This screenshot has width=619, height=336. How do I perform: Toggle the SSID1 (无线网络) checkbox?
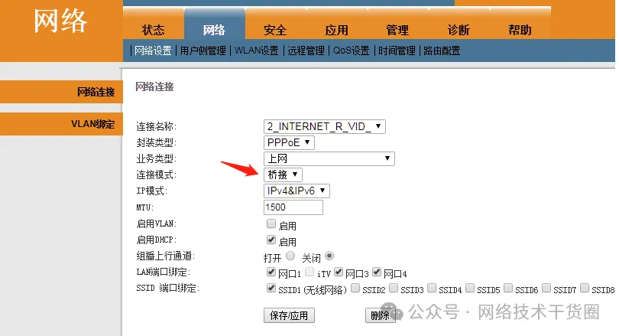pos(271,288)
